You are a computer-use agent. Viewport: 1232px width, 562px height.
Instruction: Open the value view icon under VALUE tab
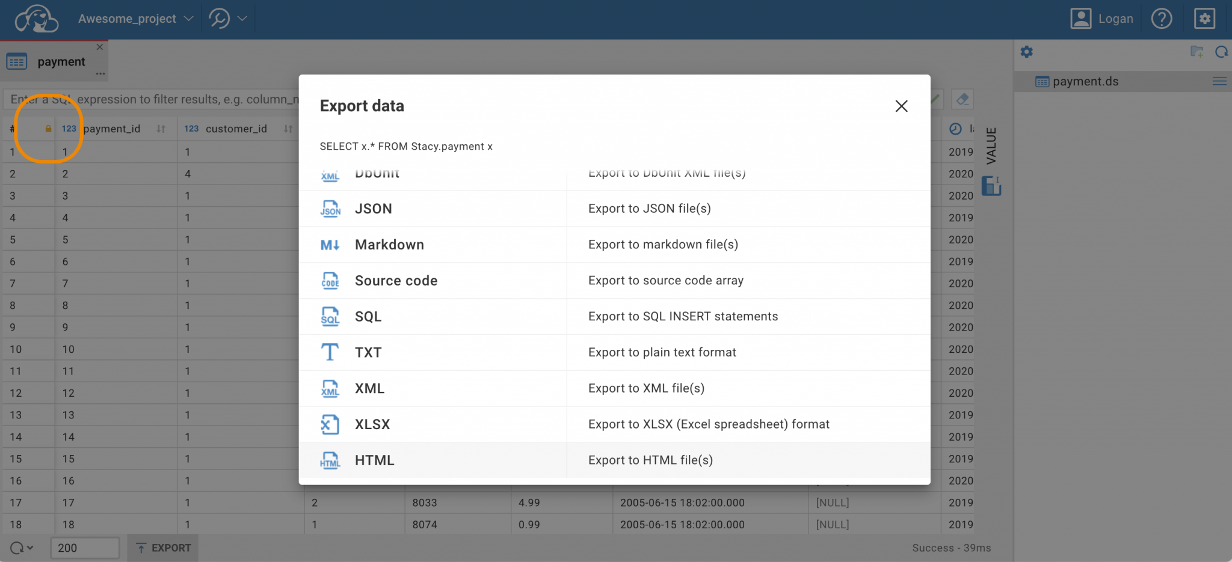pyautogui.click(x=991, y=186)
